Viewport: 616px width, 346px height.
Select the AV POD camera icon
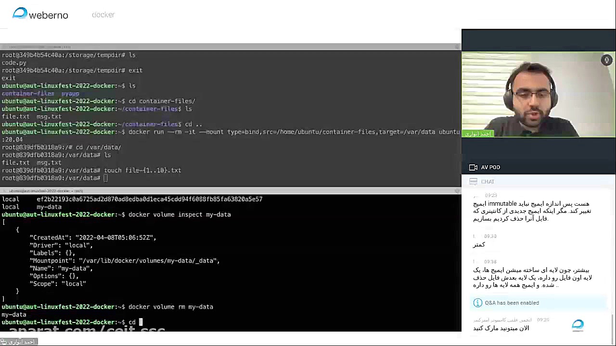[x=474, y=167]
